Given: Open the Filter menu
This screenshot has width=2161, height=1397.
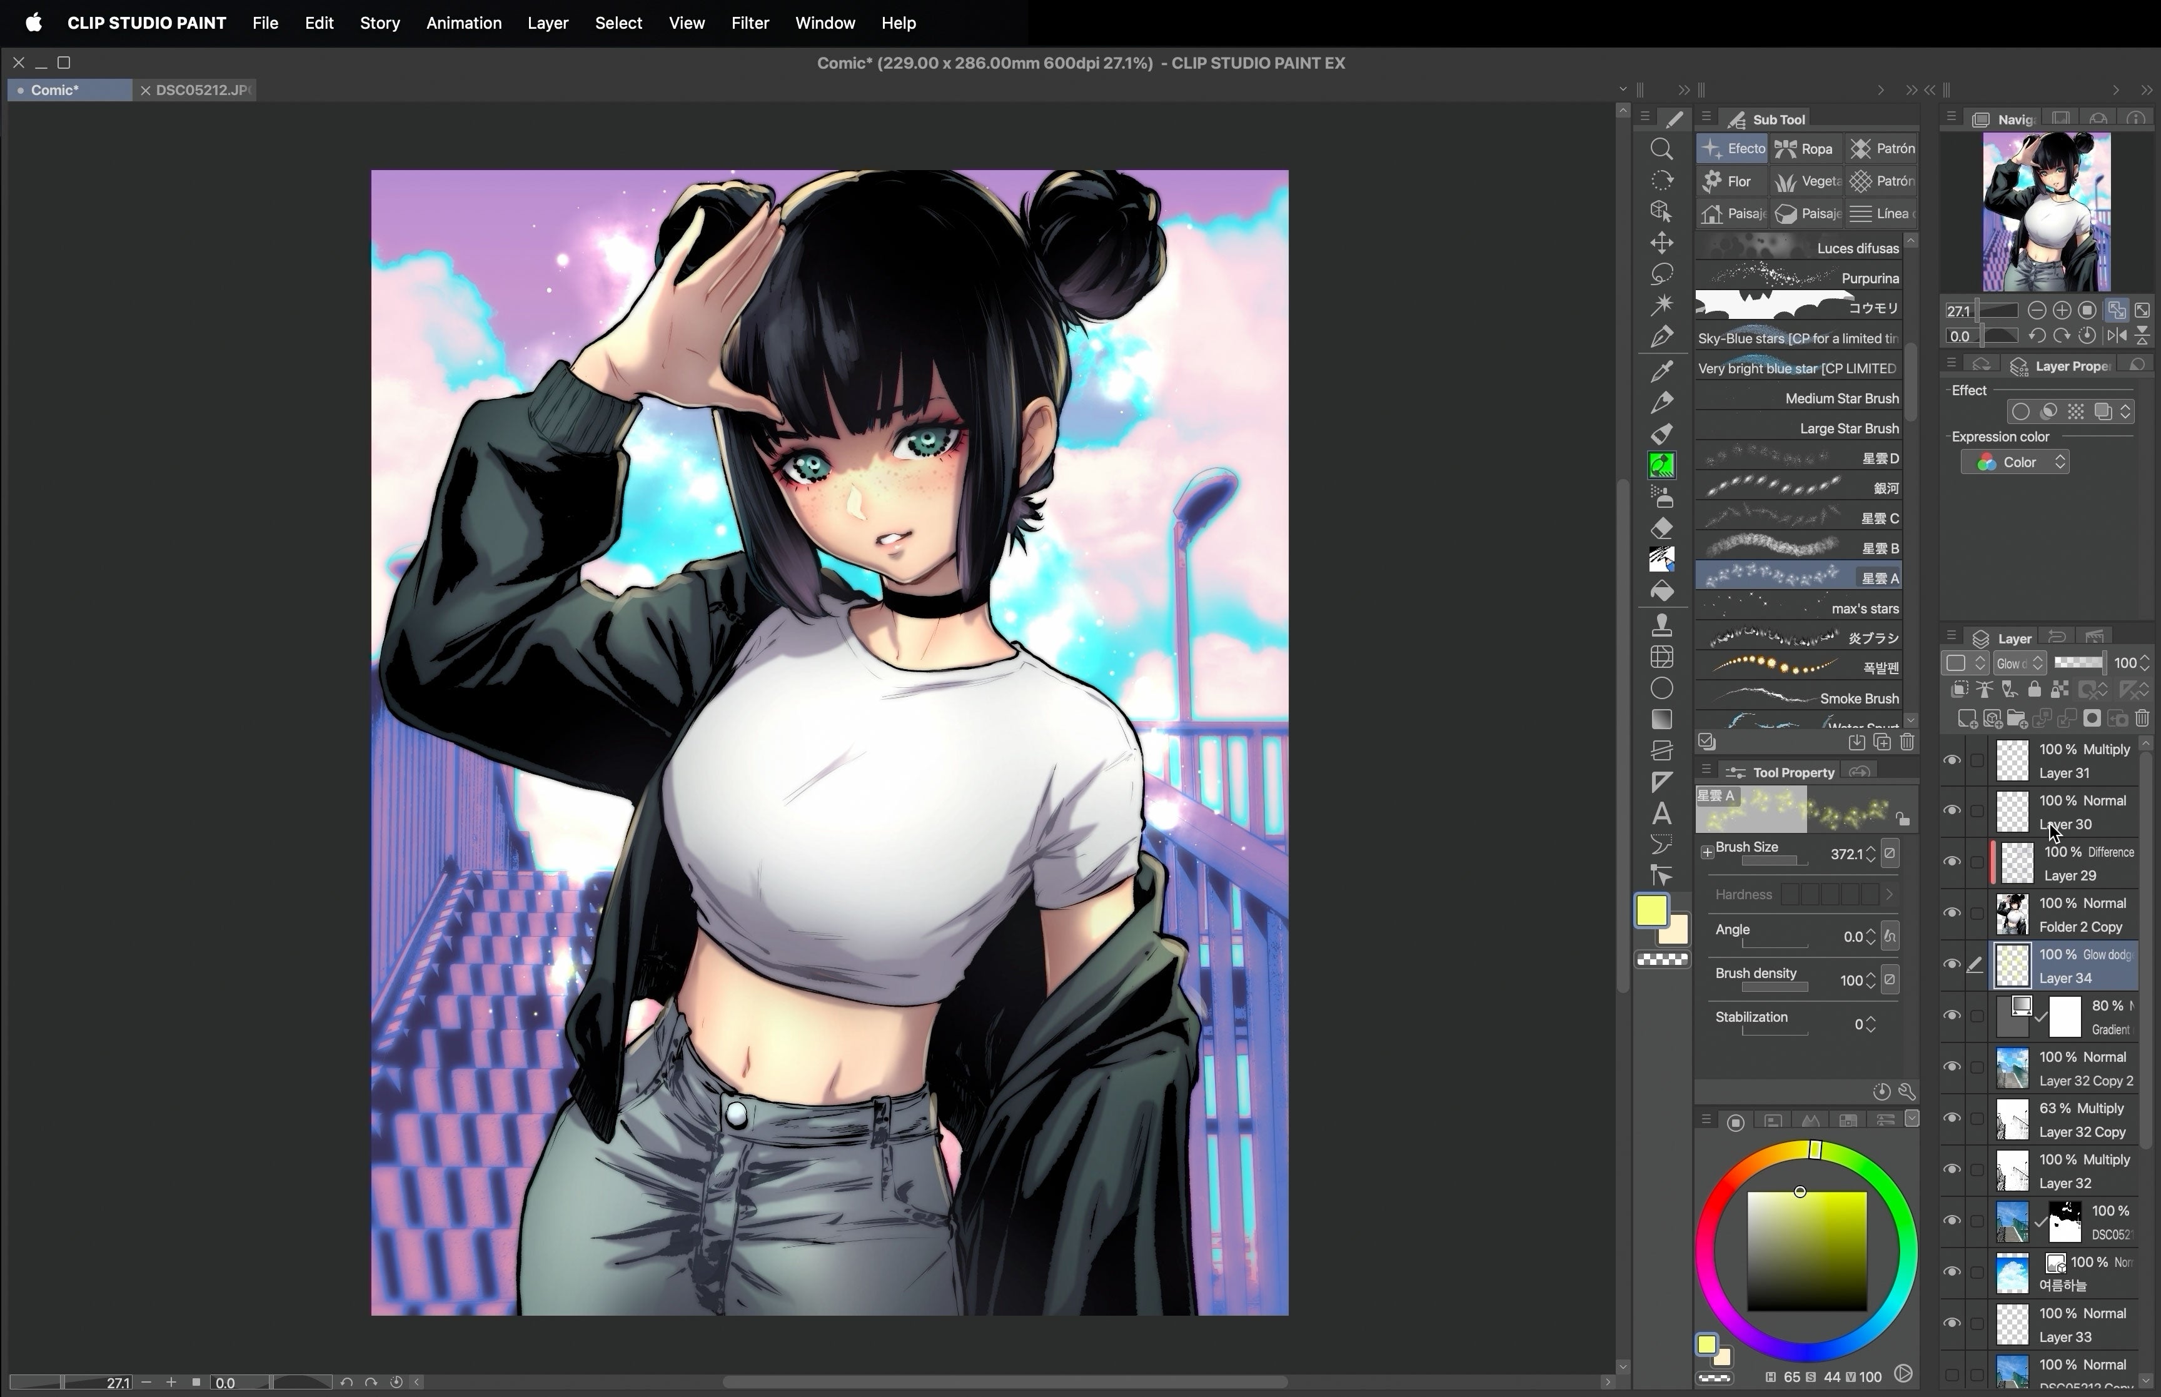Looking at the screenshot, I should coord(750,23).
